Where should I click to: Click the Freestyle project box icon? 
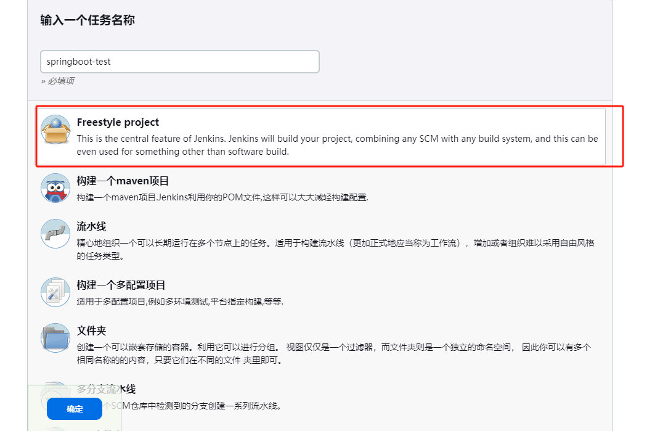point(55,129)
